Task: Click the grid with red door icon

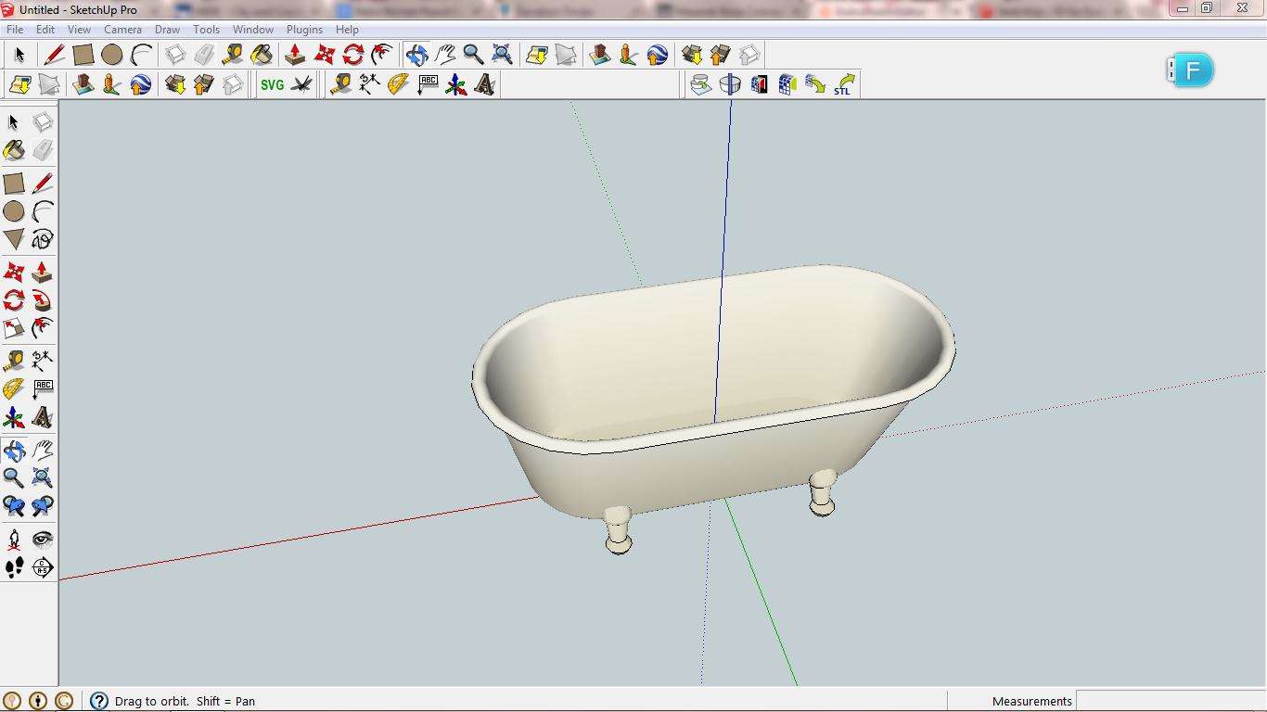Action: tap(759, 84)
